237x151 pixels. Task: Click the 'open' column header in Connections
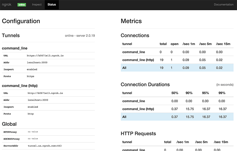tap(174, 44)
